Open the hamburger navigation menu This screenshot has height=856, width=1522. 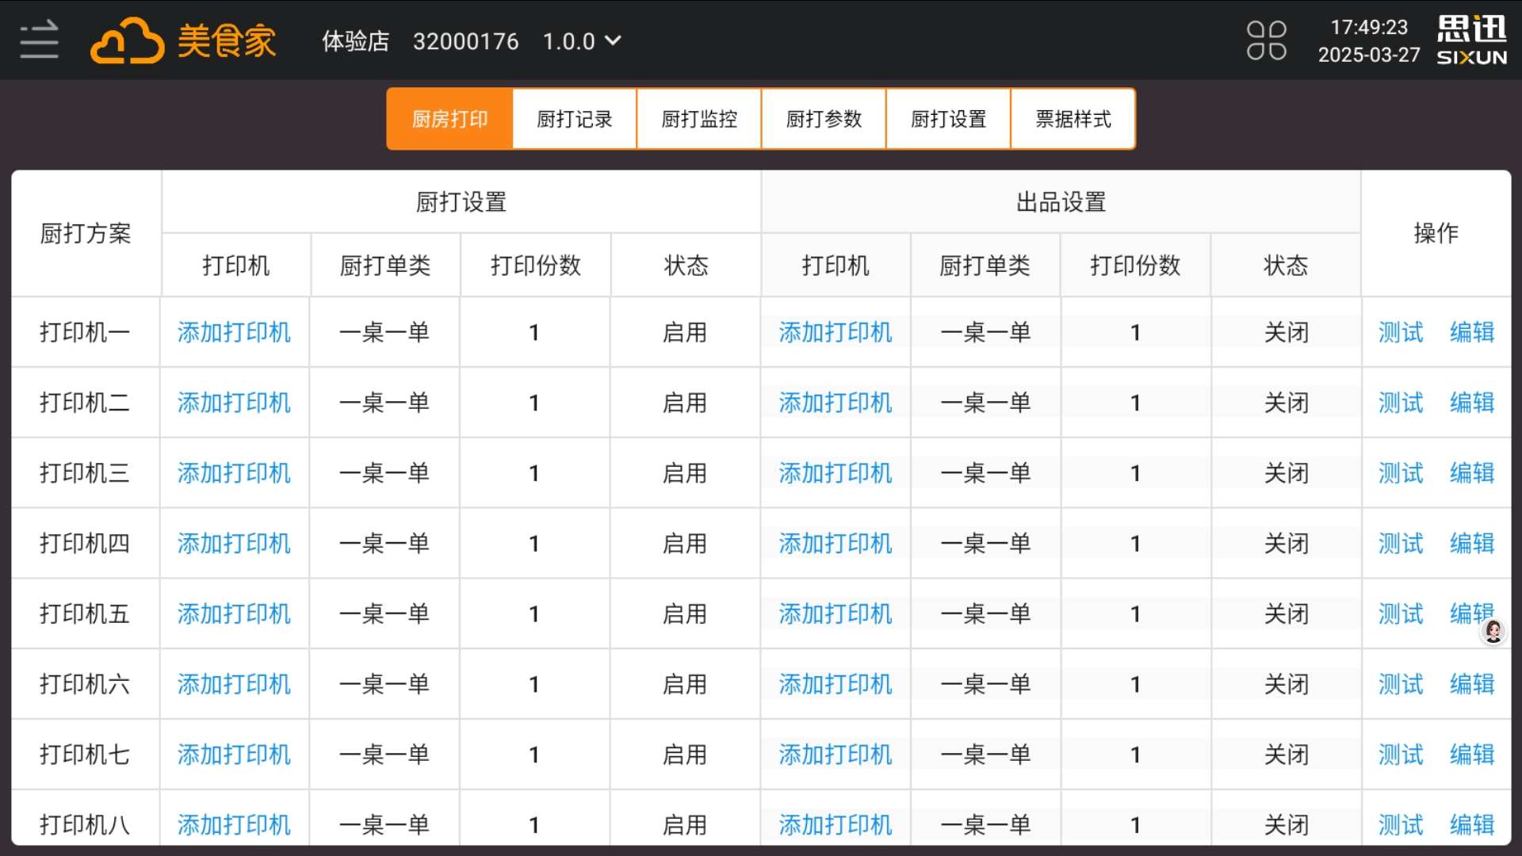[x=37, y=40]
